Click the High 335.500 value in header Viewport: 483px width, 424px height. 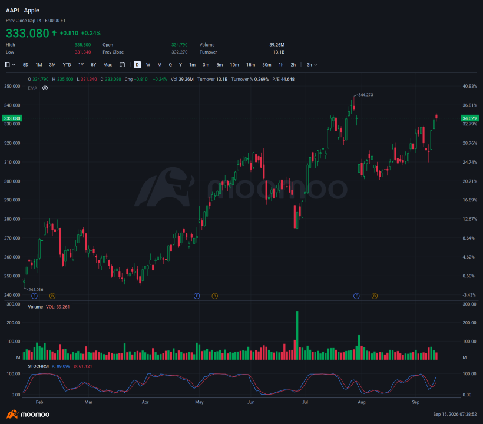[82, 45]
